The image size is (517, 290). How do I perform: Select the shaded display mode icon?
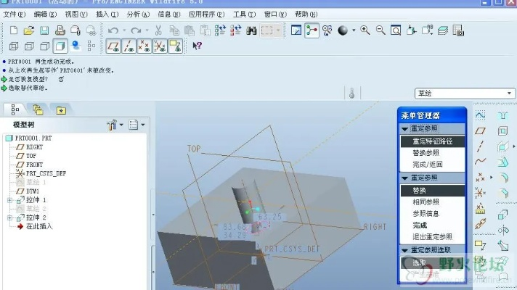click(60, 46)
